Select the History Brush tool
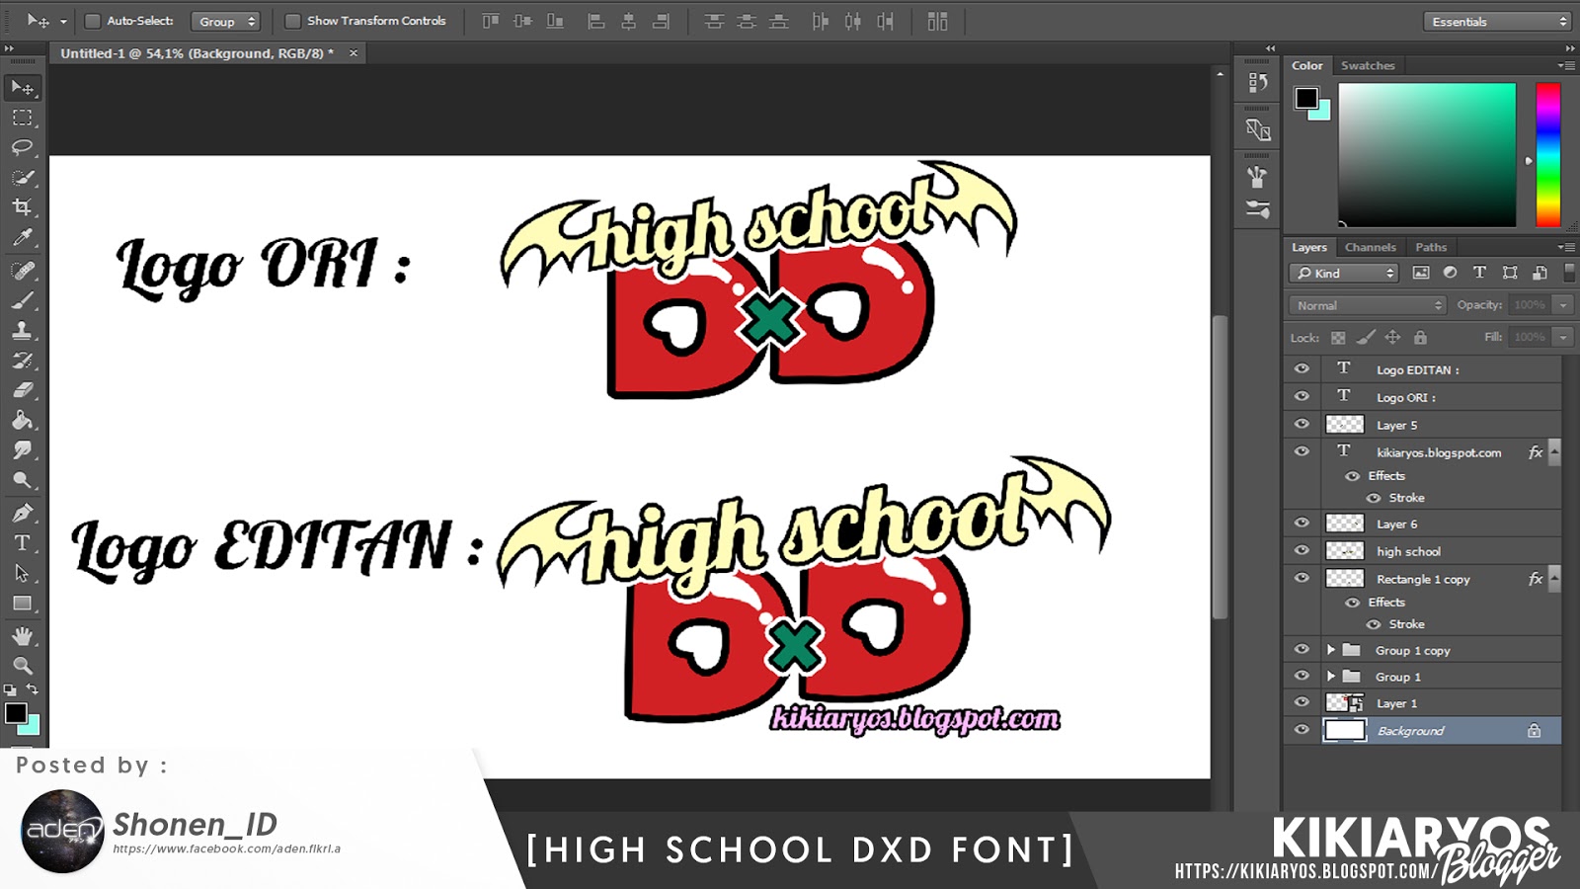Image resolution: width=1580 pixels, height=889 pixels. click(23, 360)
